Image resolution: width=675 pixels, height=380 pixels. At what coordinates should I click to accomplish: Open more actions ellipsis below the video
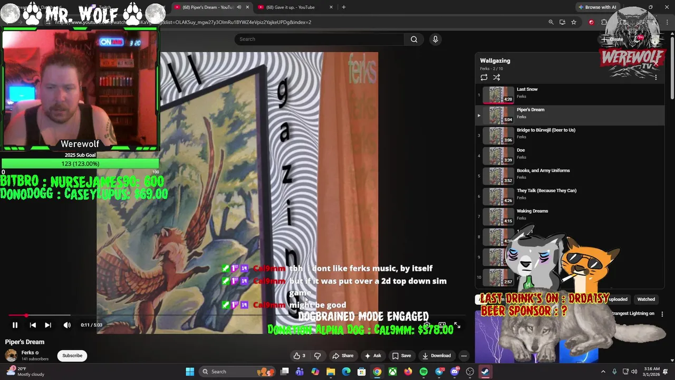(464, 356)
